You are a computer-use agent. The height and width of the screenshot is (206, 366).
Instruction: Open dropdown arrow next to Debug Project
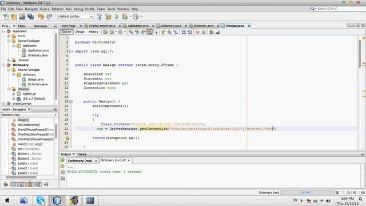[130, 17]
